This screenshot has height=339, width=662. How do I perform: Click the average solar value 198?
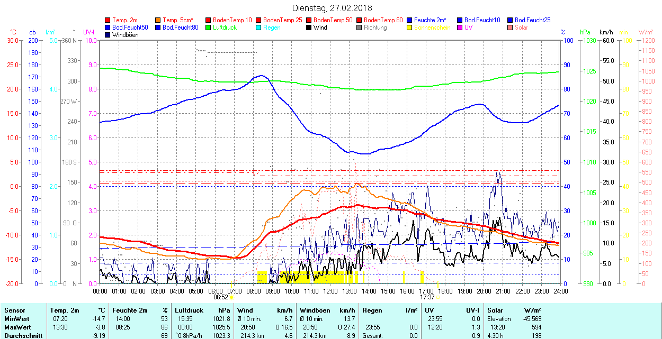click(536, 335)
